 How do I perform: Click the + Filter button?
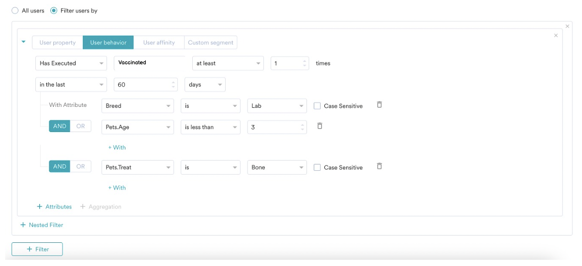click(x=37, y=249)
